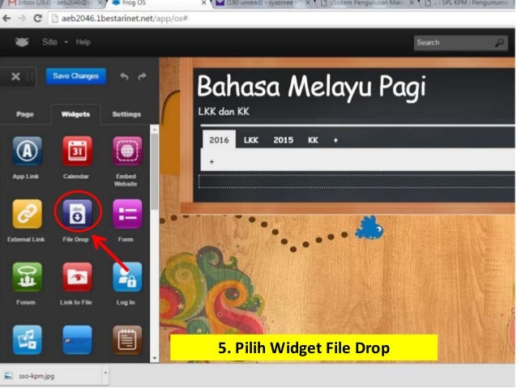Expand the sso-kpm.jpg download options arrow

(x=105, y=373)
